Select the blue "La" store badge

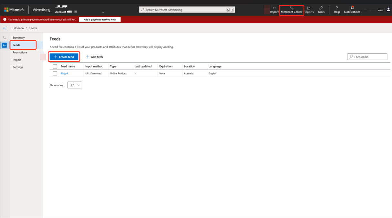4,45
